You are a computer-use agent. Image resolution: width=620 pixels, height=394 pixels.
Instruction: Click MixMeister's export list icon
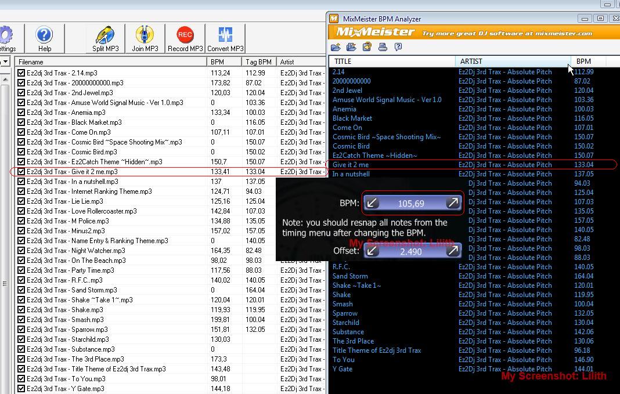(351, 47)
